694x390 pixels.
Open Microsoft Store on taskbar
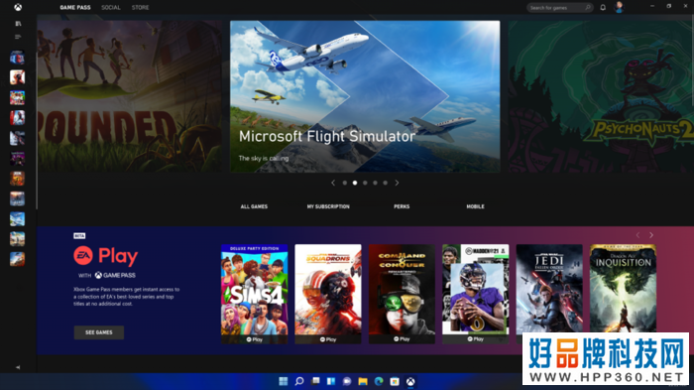pyautogui.click(x=395, y=381)
